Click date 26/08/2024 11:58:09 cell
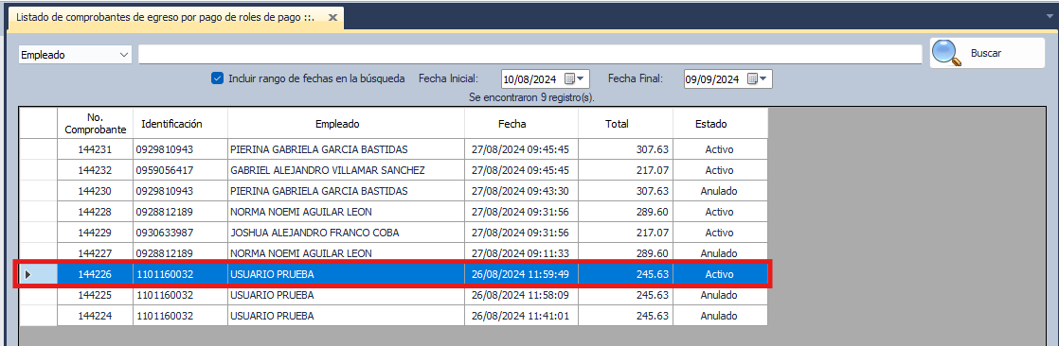The height and width of the screenshot is (346, 1059). coord(521,295)
